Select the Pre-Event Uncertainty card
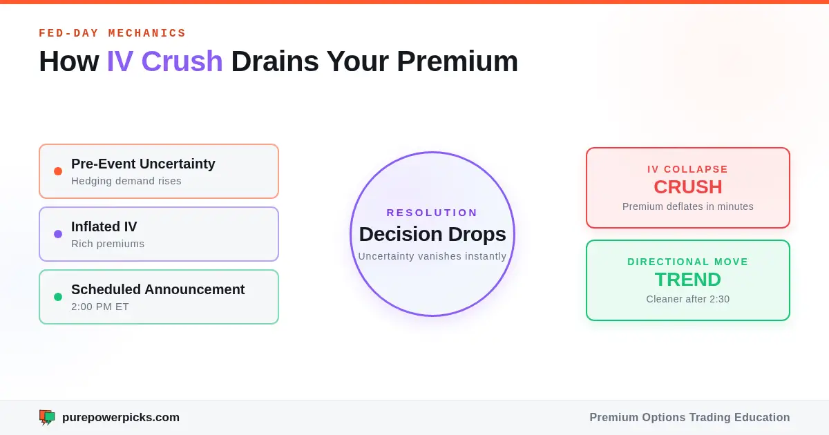Screen dimensions: 829x435 coord(159,171)
